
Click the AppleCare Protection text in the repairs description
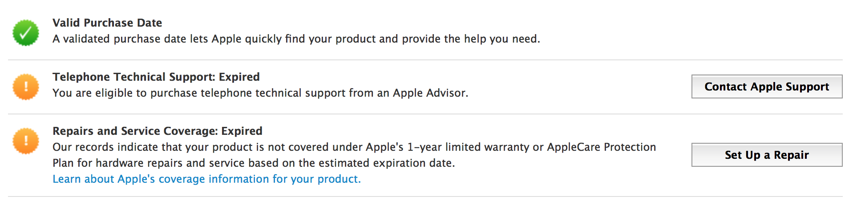(601, 147)
